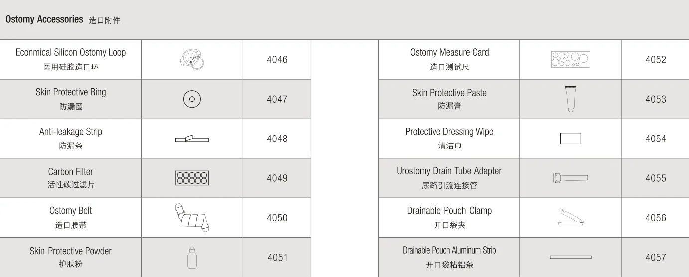This screenshot has width=689, height=277.
Task: Click the Protective Dressing Wipe rectangle icon
Action: click(570, 138)
